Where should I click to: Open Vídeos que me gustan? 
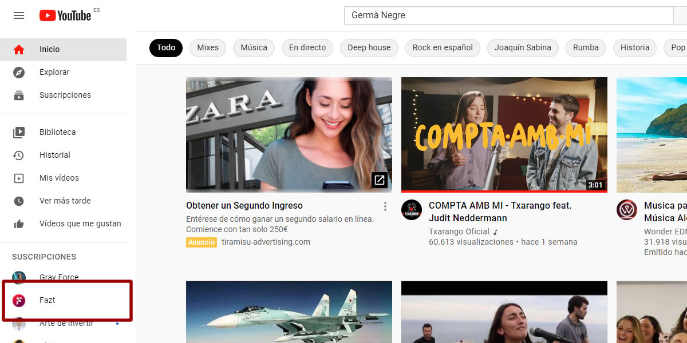(63, 224)
